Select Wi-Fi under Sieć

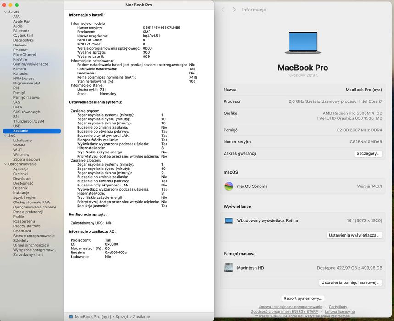17,150
